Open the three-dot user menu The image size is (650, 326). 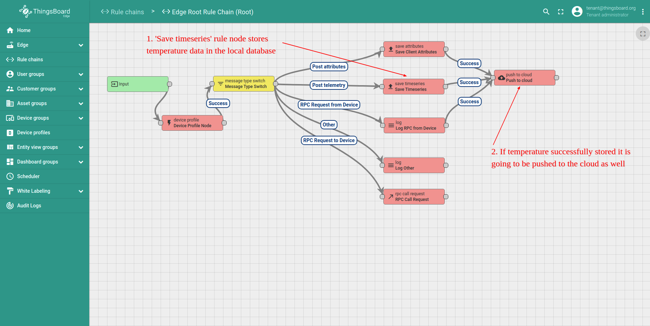(x=643, y=12)
